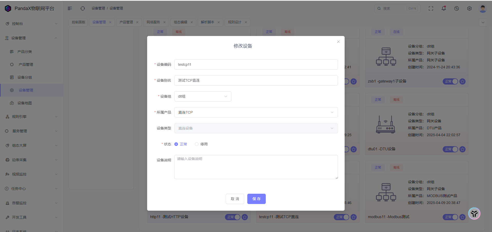This screenshot has height=232, width=492.
Task: Collapse the sidebar menu icon
Action: coord(70,8)
